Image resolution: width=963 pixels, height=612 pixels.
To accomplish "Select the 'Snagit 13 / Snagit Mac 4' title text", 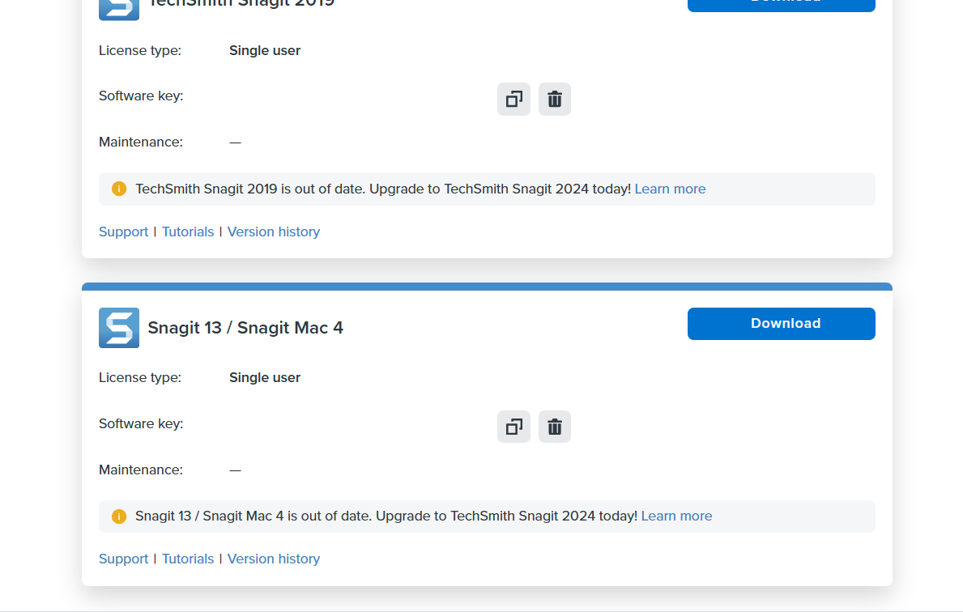I will click(245, 328).
